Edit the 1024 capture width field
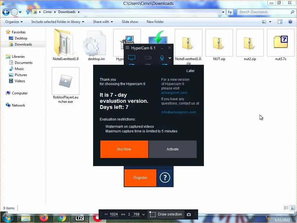 [x=114, y=214]
